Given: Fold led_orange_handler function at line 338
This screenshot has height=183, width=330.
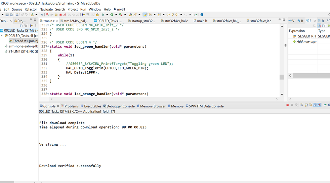Looking at the screenshot, I should [x=48, y=94].
